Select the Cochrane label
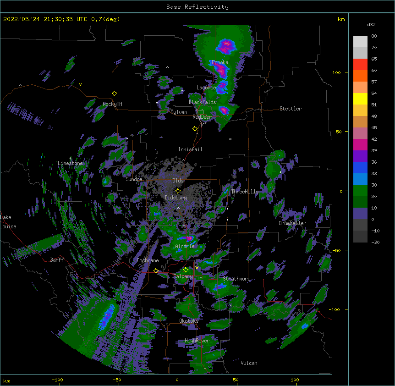Viewport: 395px width, 386px height. [x=148, y=260]
